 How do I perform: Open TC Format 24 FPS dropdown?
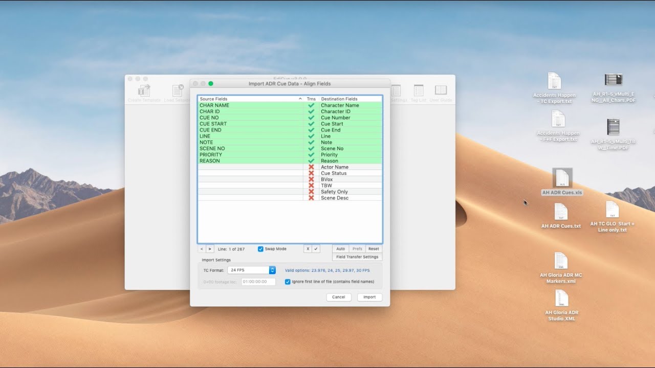click(252, 270)
